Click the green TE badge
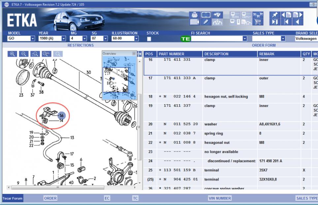Viewport: 318px width, 205px height. pos(186,39)
